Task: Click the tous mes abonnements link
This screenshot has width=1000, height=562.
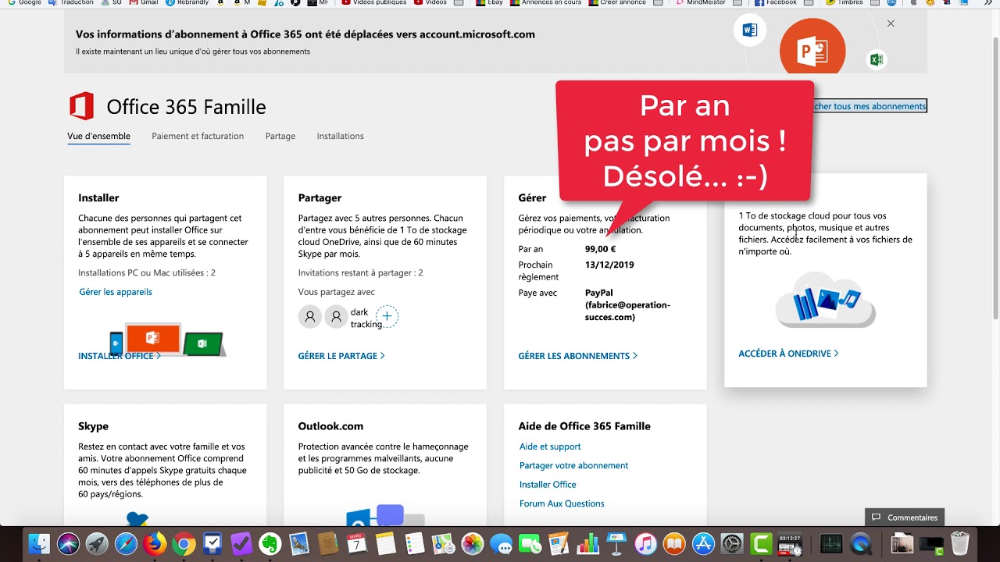Action: (870, 106)
